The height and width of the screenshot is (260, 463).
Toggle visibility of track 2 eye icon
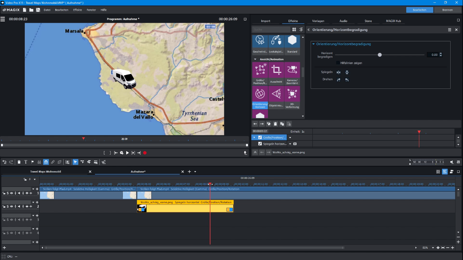[x=12, y=206]
